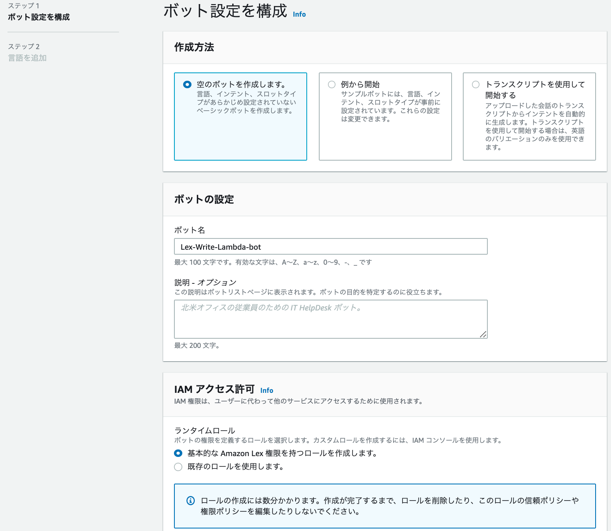The image size is (611, 531).
Task: Enable 基本的な Amazon Lex 権限を持つロール creation
Action: (x=177, y=454)
